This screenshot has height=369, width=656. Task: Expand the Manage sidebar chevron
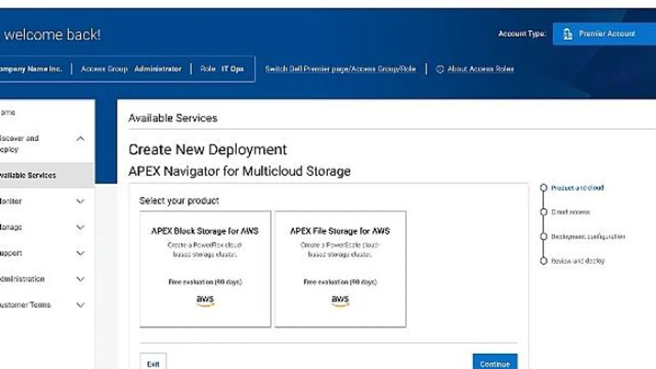pos(80,227)
